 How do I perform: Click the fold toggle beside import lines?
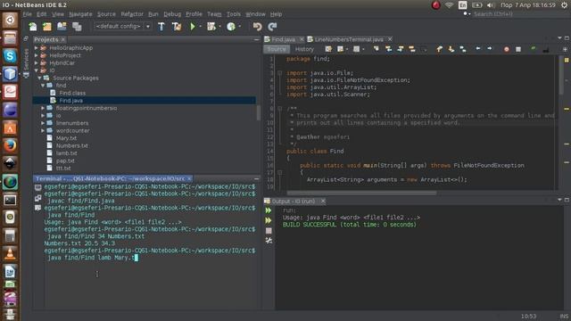279,73
